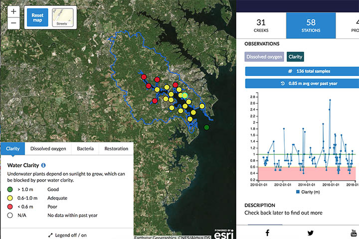Screen dimensions: 359x239
Task: Click the green station marker on map
Action: tap(207, 127)
